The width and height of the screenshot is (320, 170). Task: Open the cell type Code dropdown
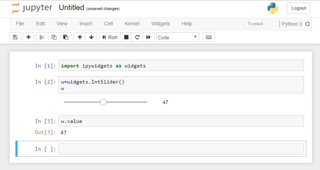tap(177, 37)
